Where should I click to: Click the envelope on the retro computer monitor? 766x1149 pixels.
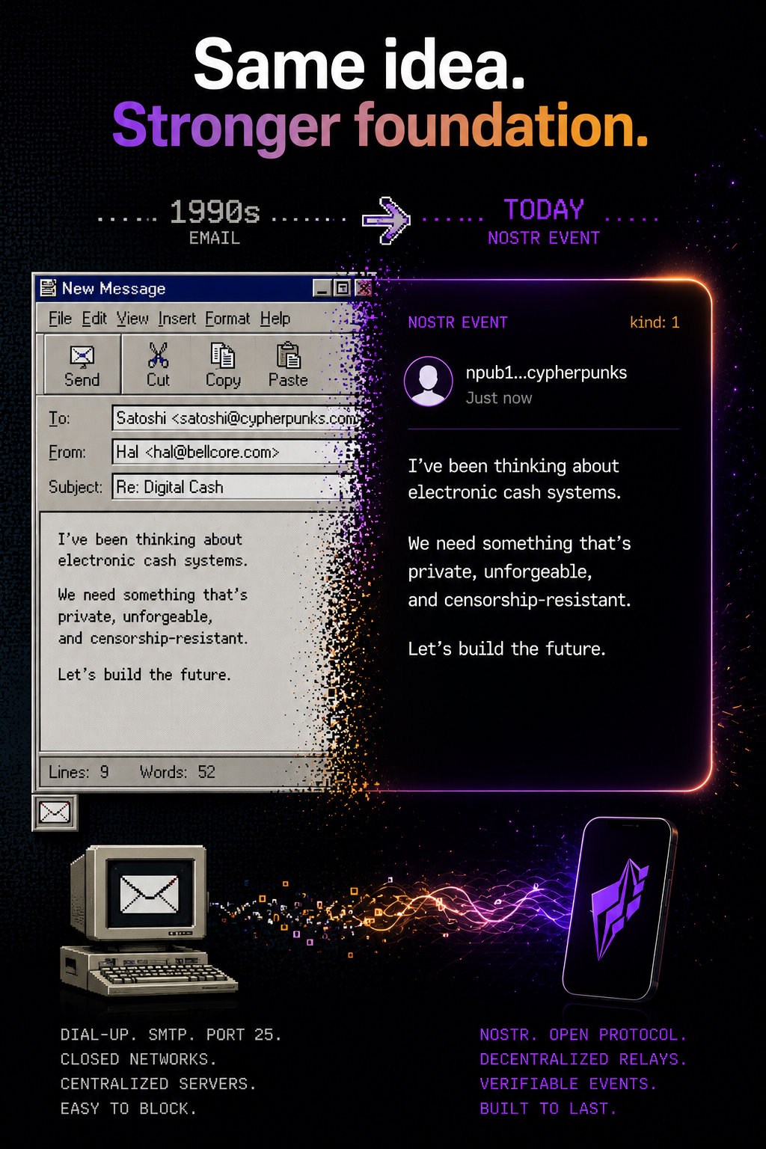coord(150,894)
